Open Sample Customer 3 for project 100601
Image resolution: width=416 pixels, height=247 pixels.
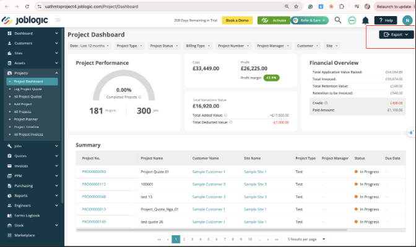coord(209,184)
